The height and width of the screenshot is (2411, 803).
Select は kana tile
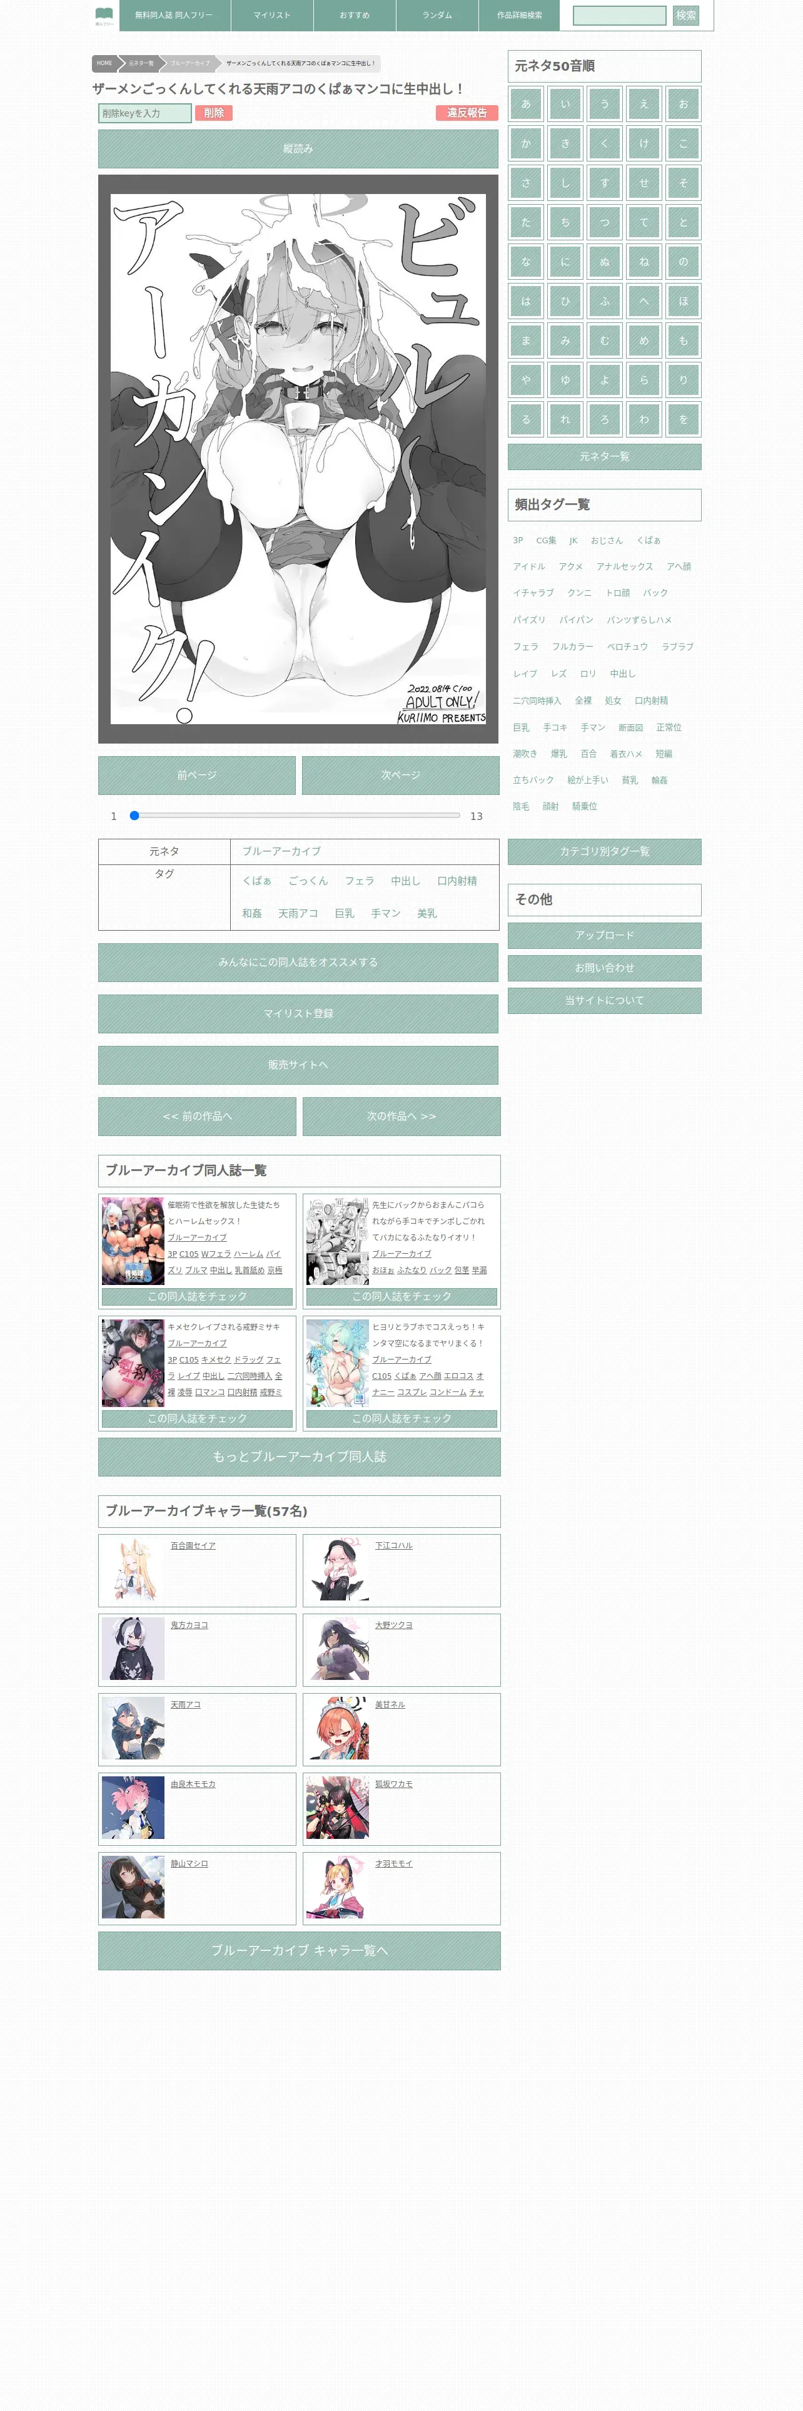(x=525, y=302)
